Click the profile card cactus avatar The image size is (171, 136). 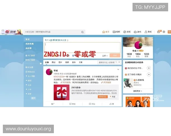coord(138,45)
